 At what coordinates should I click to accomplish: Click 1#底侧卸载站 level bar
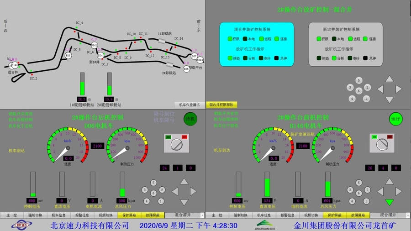coord(82,84)
